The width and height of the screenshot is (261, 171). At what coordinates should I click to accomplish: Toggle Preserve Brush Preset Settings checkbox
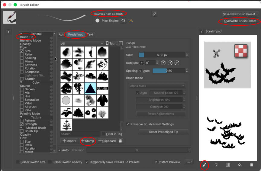[128, 124]
